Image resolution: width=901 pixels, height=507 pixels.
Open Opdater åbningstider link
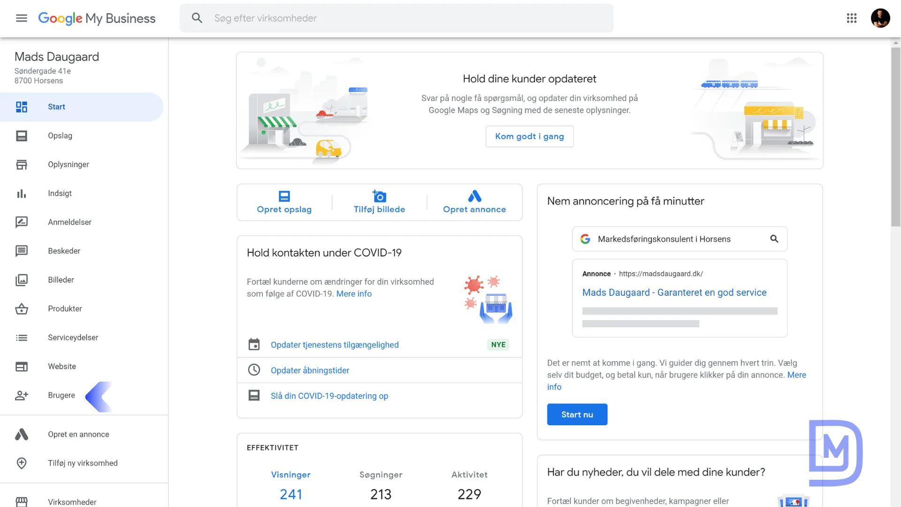tap(310, 370)
